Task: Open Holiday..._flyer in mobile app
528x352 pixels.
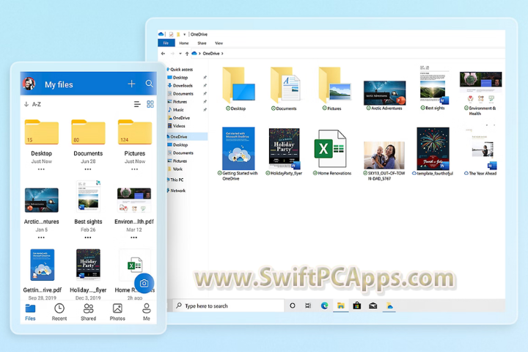Action: click(88, 265)
